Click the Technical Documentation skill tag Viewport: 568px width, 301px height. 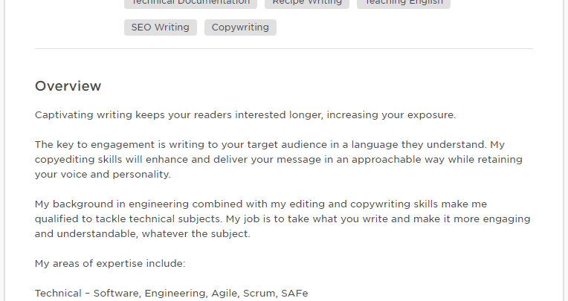coord(190,2)
